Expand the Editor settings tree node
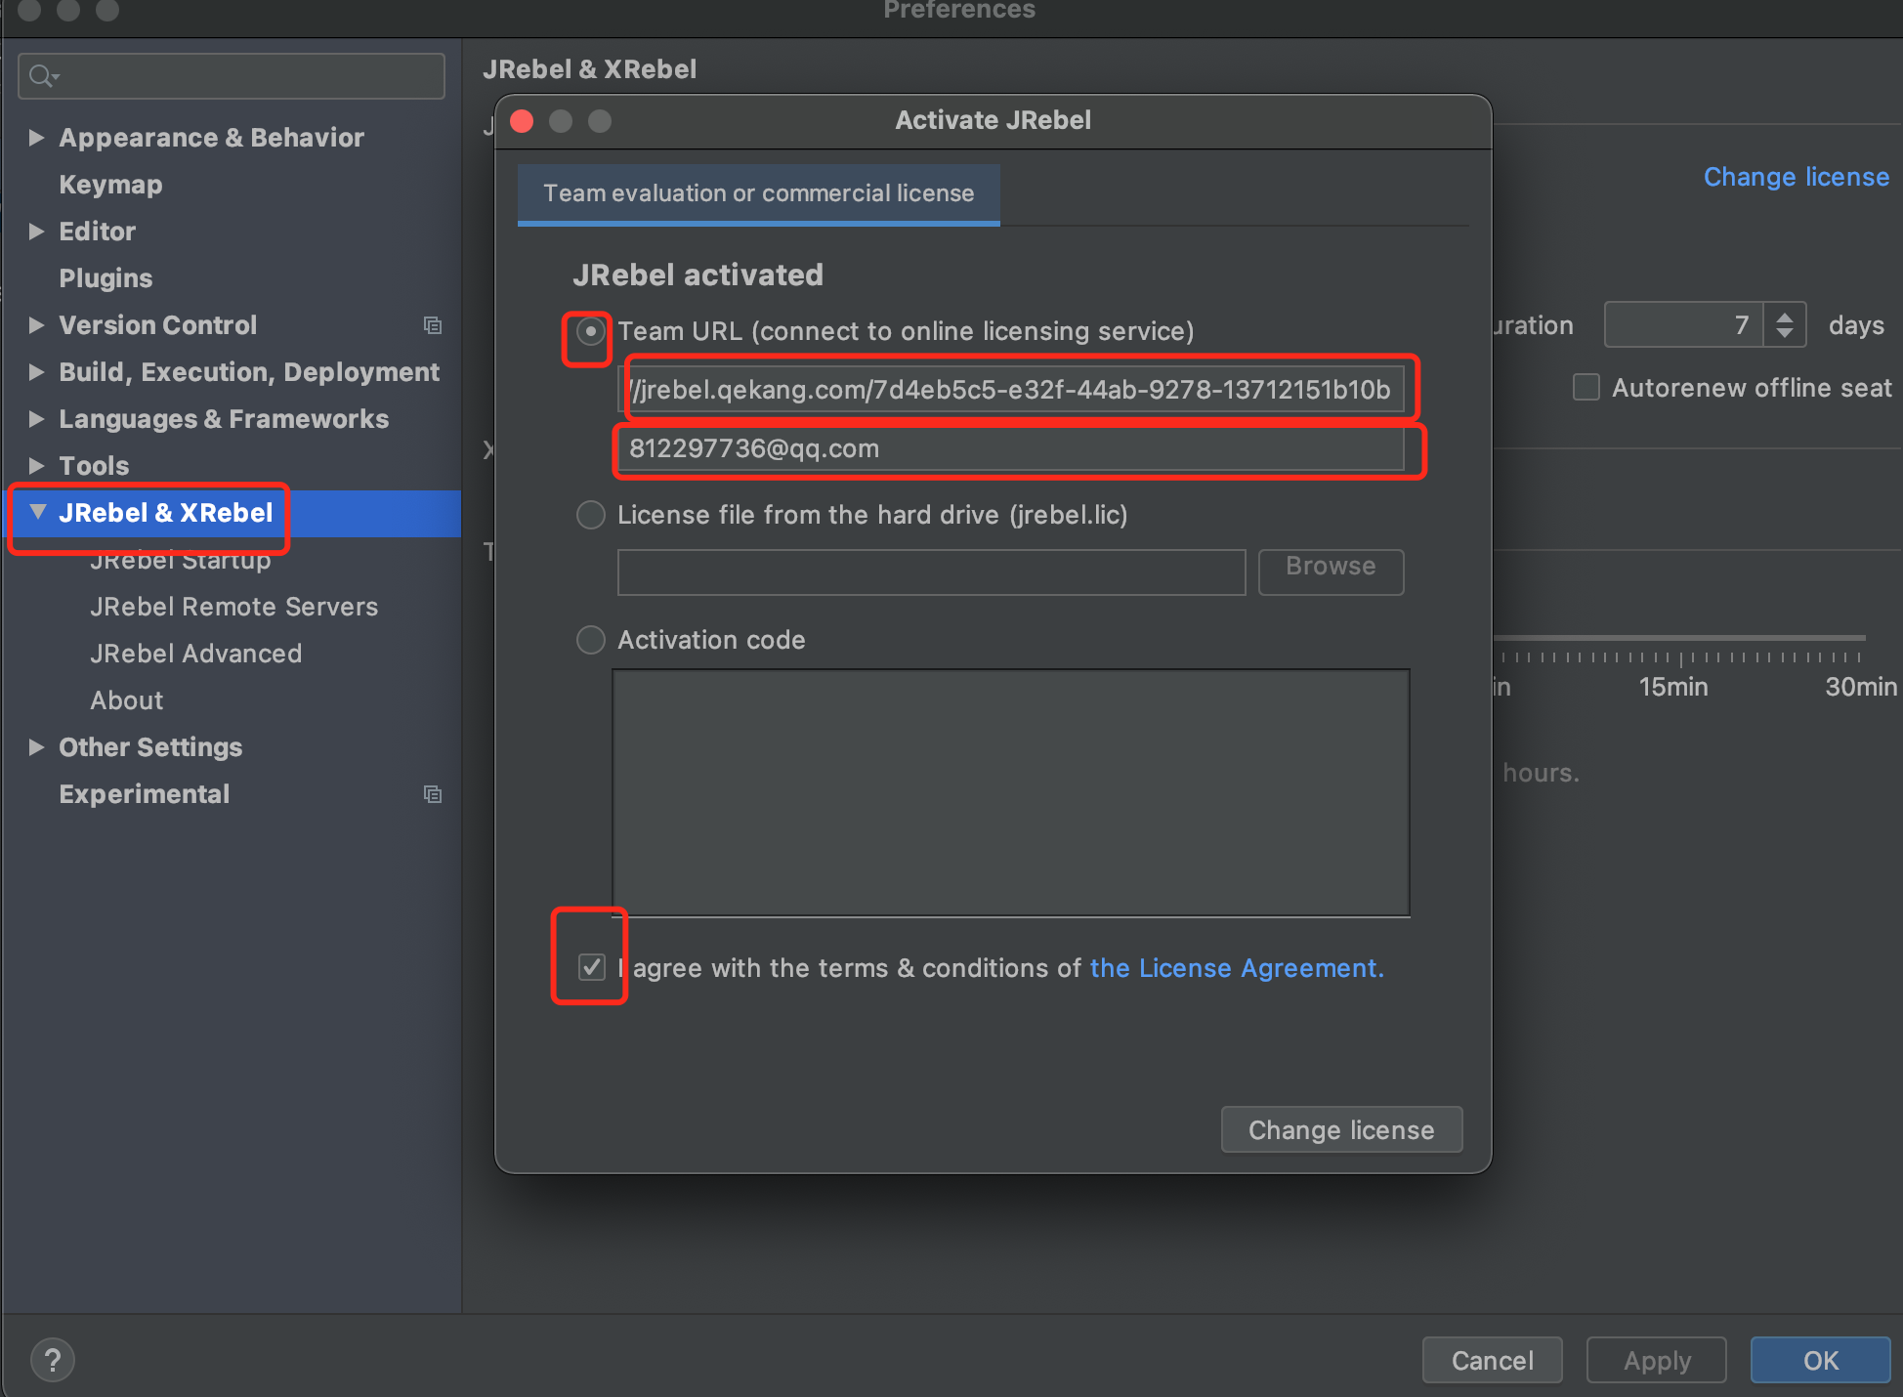 point(36,232)
